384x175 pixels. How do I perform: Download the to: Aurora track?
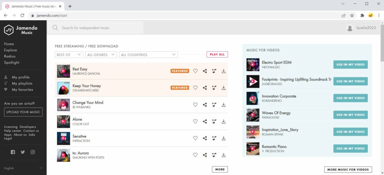click(x=223, y=155)
